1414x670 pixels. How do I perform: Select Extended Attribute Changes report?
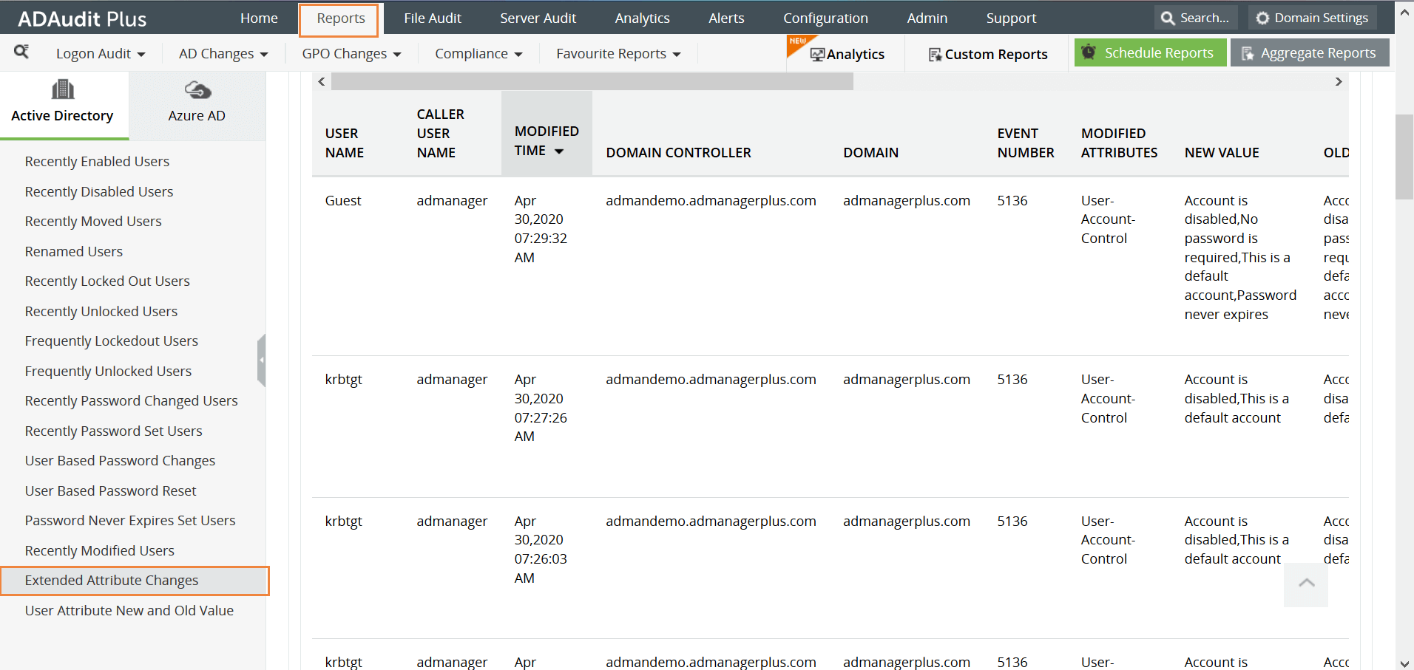(x=135, y=581)
